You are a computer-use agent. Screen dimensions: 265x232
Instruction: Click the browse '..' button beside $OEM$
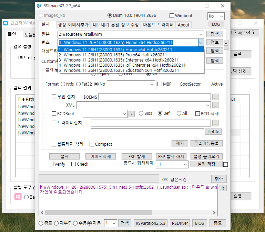click(x=215, y=97)
